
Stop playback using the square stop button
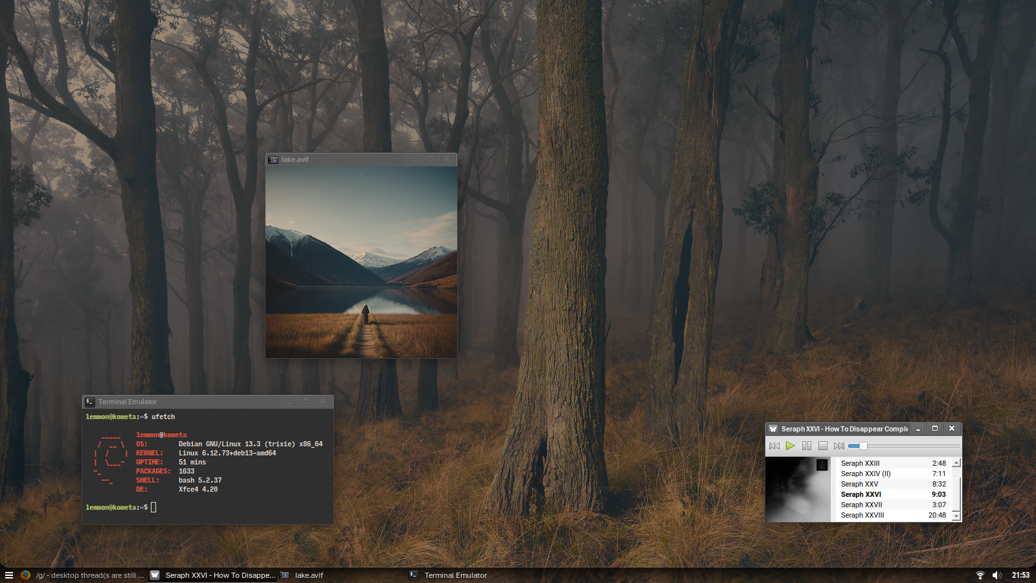(823, 446)
